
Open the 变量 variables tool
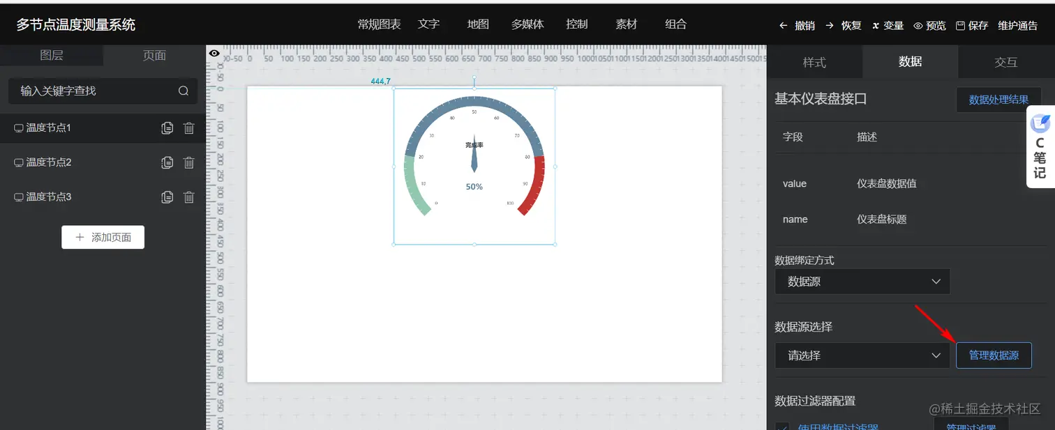888,25
